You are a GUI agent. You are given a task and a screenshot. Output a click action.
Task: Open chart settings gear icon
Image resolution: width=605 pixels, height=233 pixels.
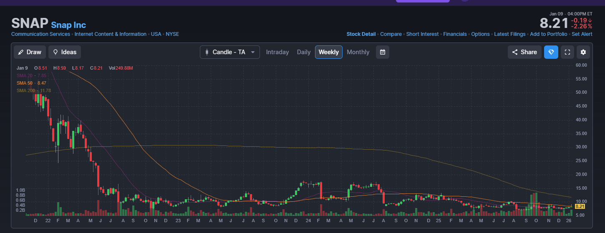pyautogui.click(x=583, y=52)
